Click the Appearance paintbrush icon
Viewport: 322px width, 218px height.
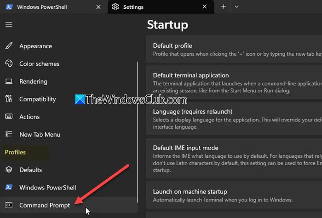[9, 46]
